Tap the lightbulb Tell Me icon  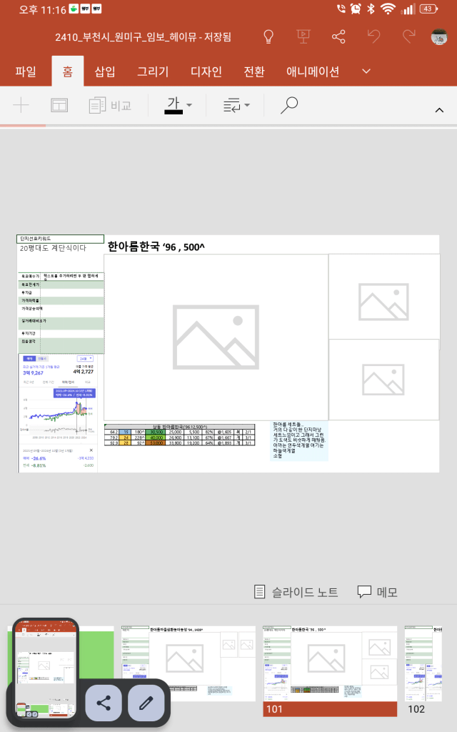pyautogui.click(x=268, y=36)
